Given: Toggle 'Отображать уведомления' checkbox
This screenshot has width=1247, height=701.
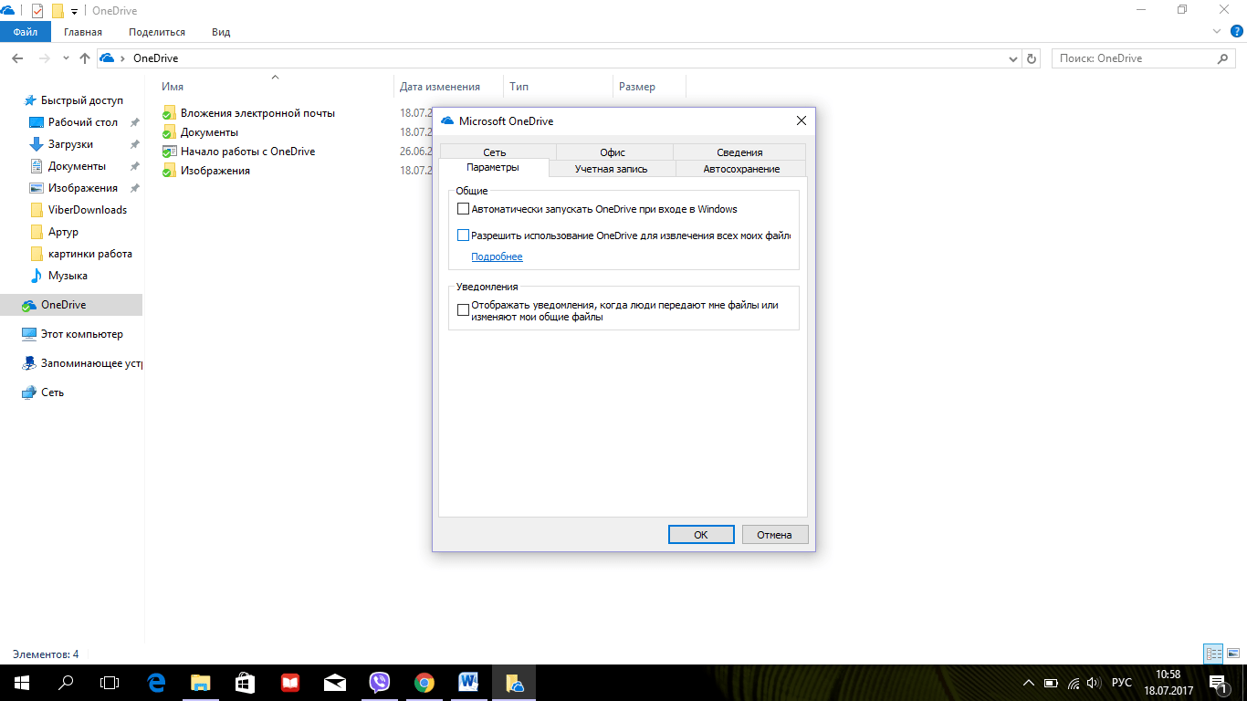Looking at the screenshot, I should (463, 310).
